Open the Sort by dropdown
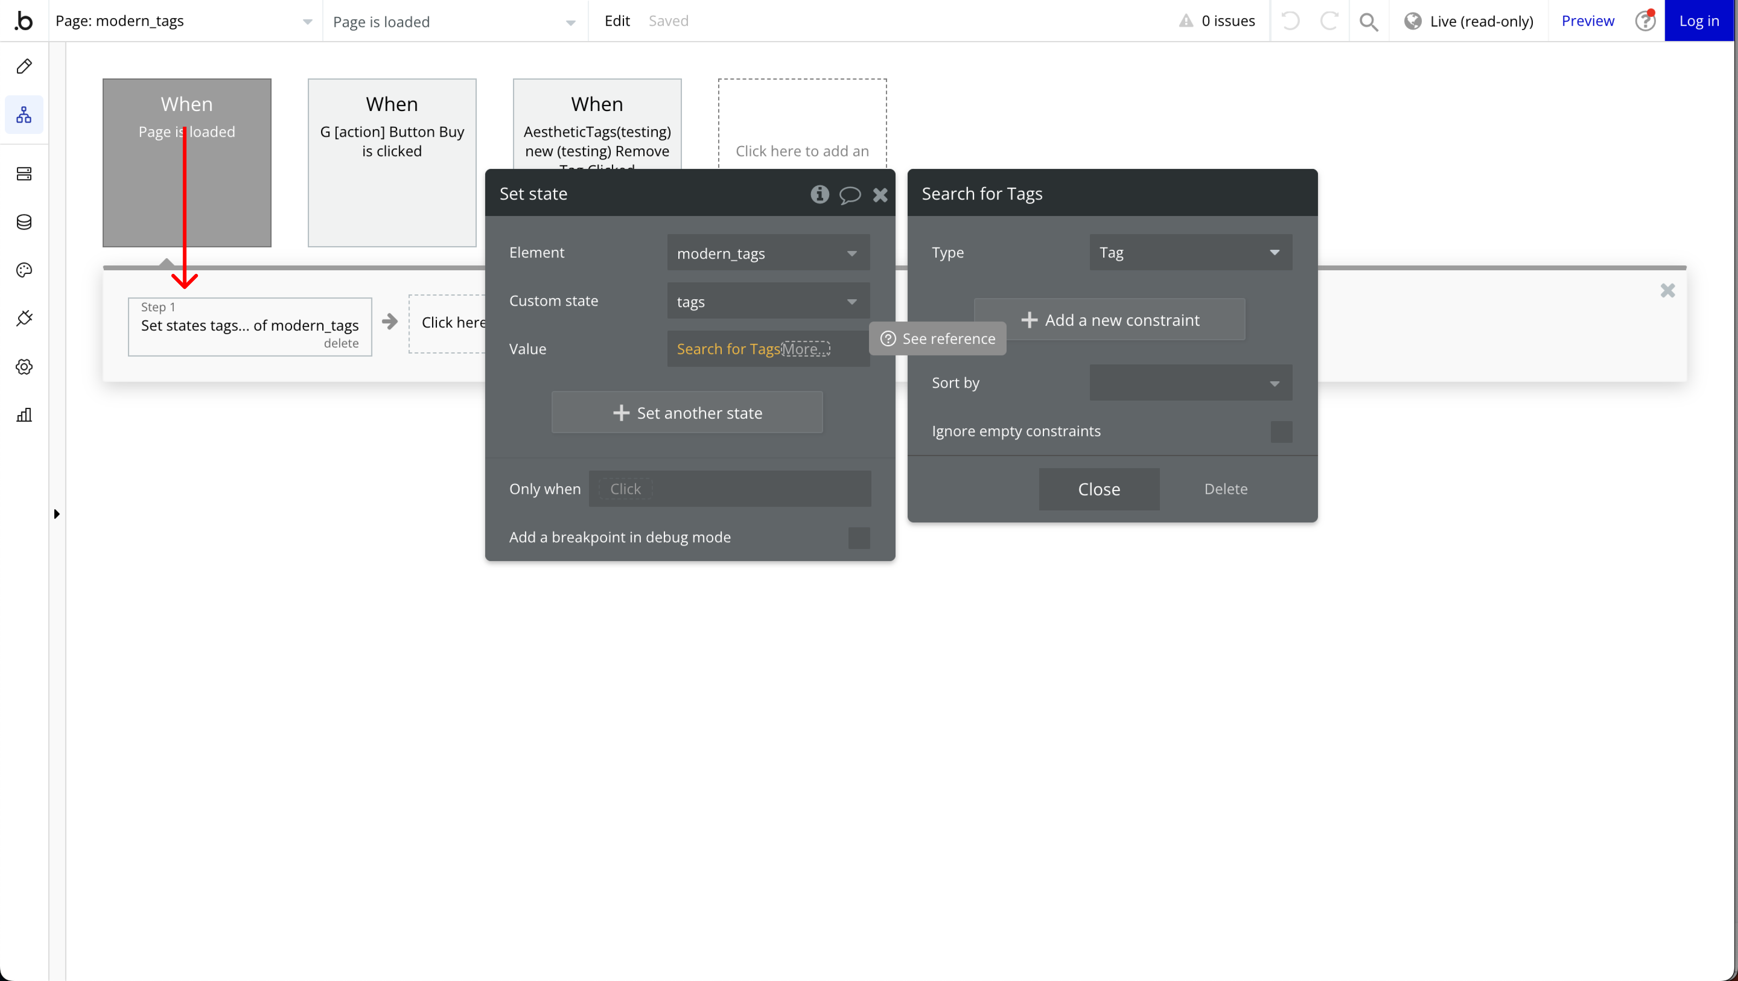1738x981 pixels. (x=1190, y=383)
